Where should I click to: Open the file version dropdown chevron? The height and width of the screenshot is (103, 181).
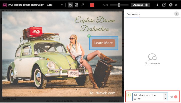pos(62,5)
